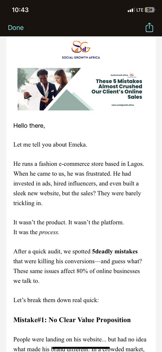162x352 pixels.
Task: Tap the 10:43 clock in the status bar
Action: [20, 10]
